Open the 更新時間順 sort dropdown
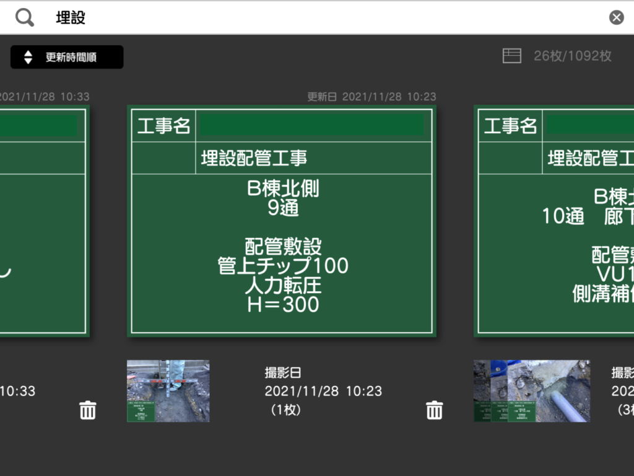This screenshot has width=634, height=476. pos(67,57)
